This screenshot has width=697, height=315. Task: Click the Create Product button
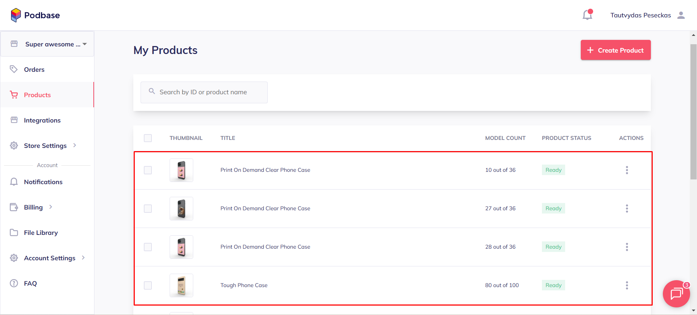615,50
